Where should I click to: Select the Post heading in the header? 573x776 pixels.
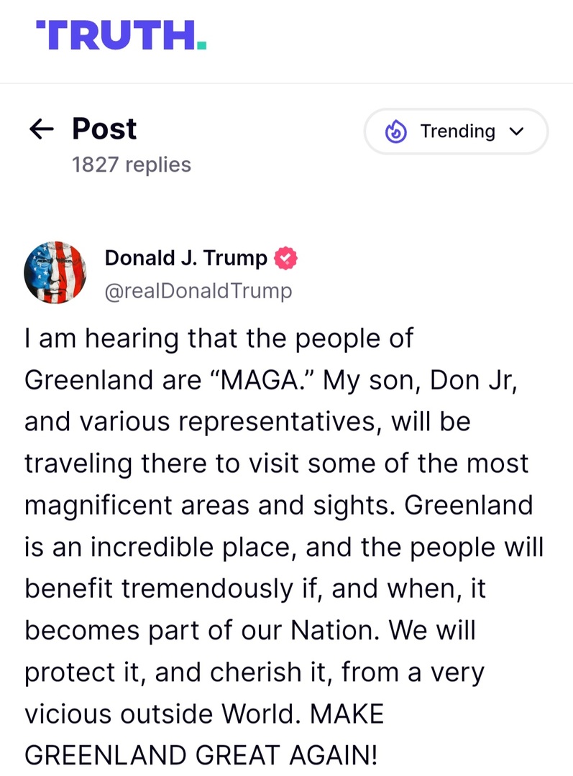point(104,129)
